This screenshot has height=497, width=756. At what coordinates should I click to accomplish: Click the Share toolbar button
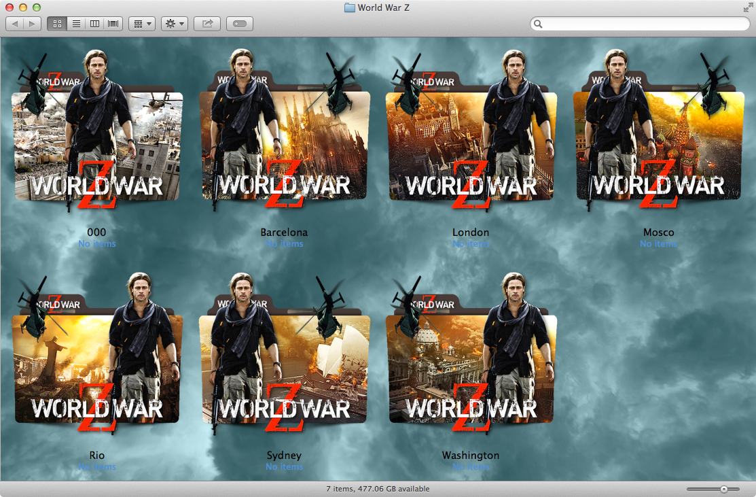coord(207,24)
